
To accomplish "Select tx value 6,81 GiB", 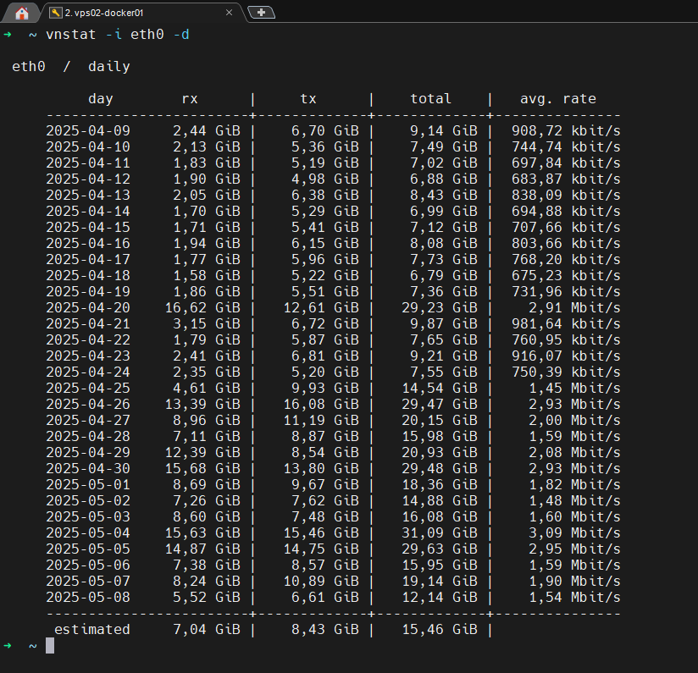I will coord(325,356).
